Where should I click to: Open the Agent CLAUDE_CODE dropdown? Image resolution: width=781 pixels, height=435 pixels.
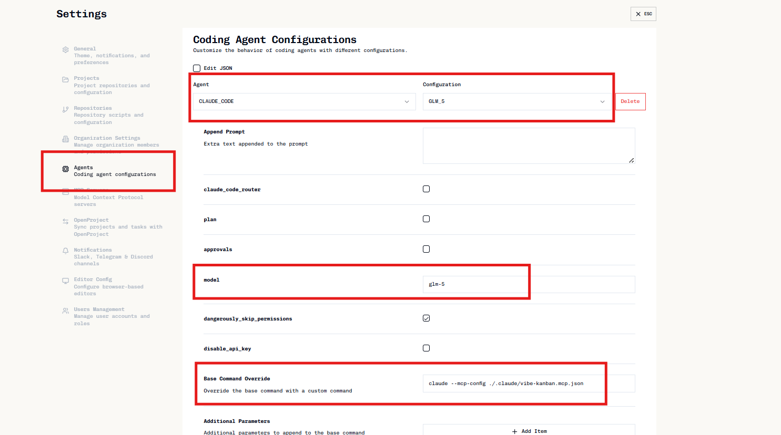click(305, 101)
